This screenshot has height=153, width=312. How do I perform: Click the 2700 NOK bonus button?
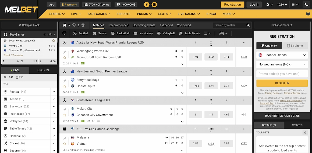click(97, 5)
